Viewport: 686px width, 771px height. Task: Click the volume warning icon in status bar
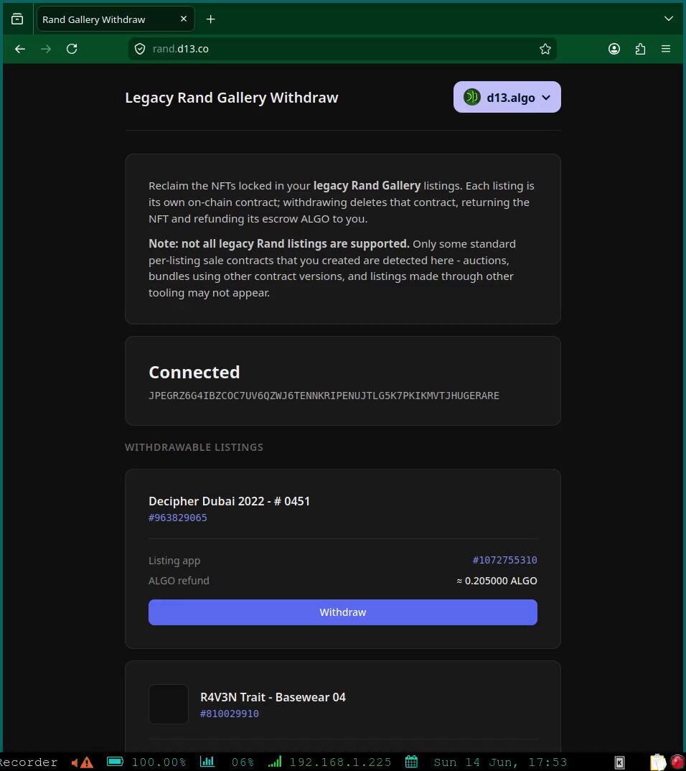82,762
